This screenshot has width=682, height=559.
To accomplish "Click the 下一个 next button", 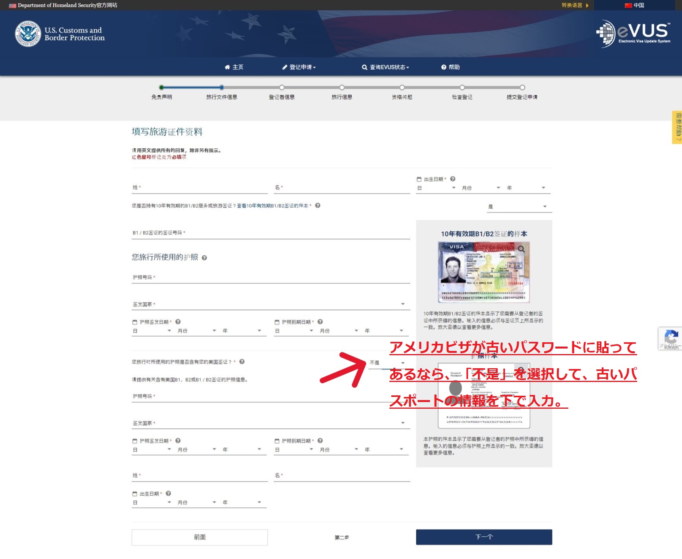I will pyautogui.click(x=483, y=537).
